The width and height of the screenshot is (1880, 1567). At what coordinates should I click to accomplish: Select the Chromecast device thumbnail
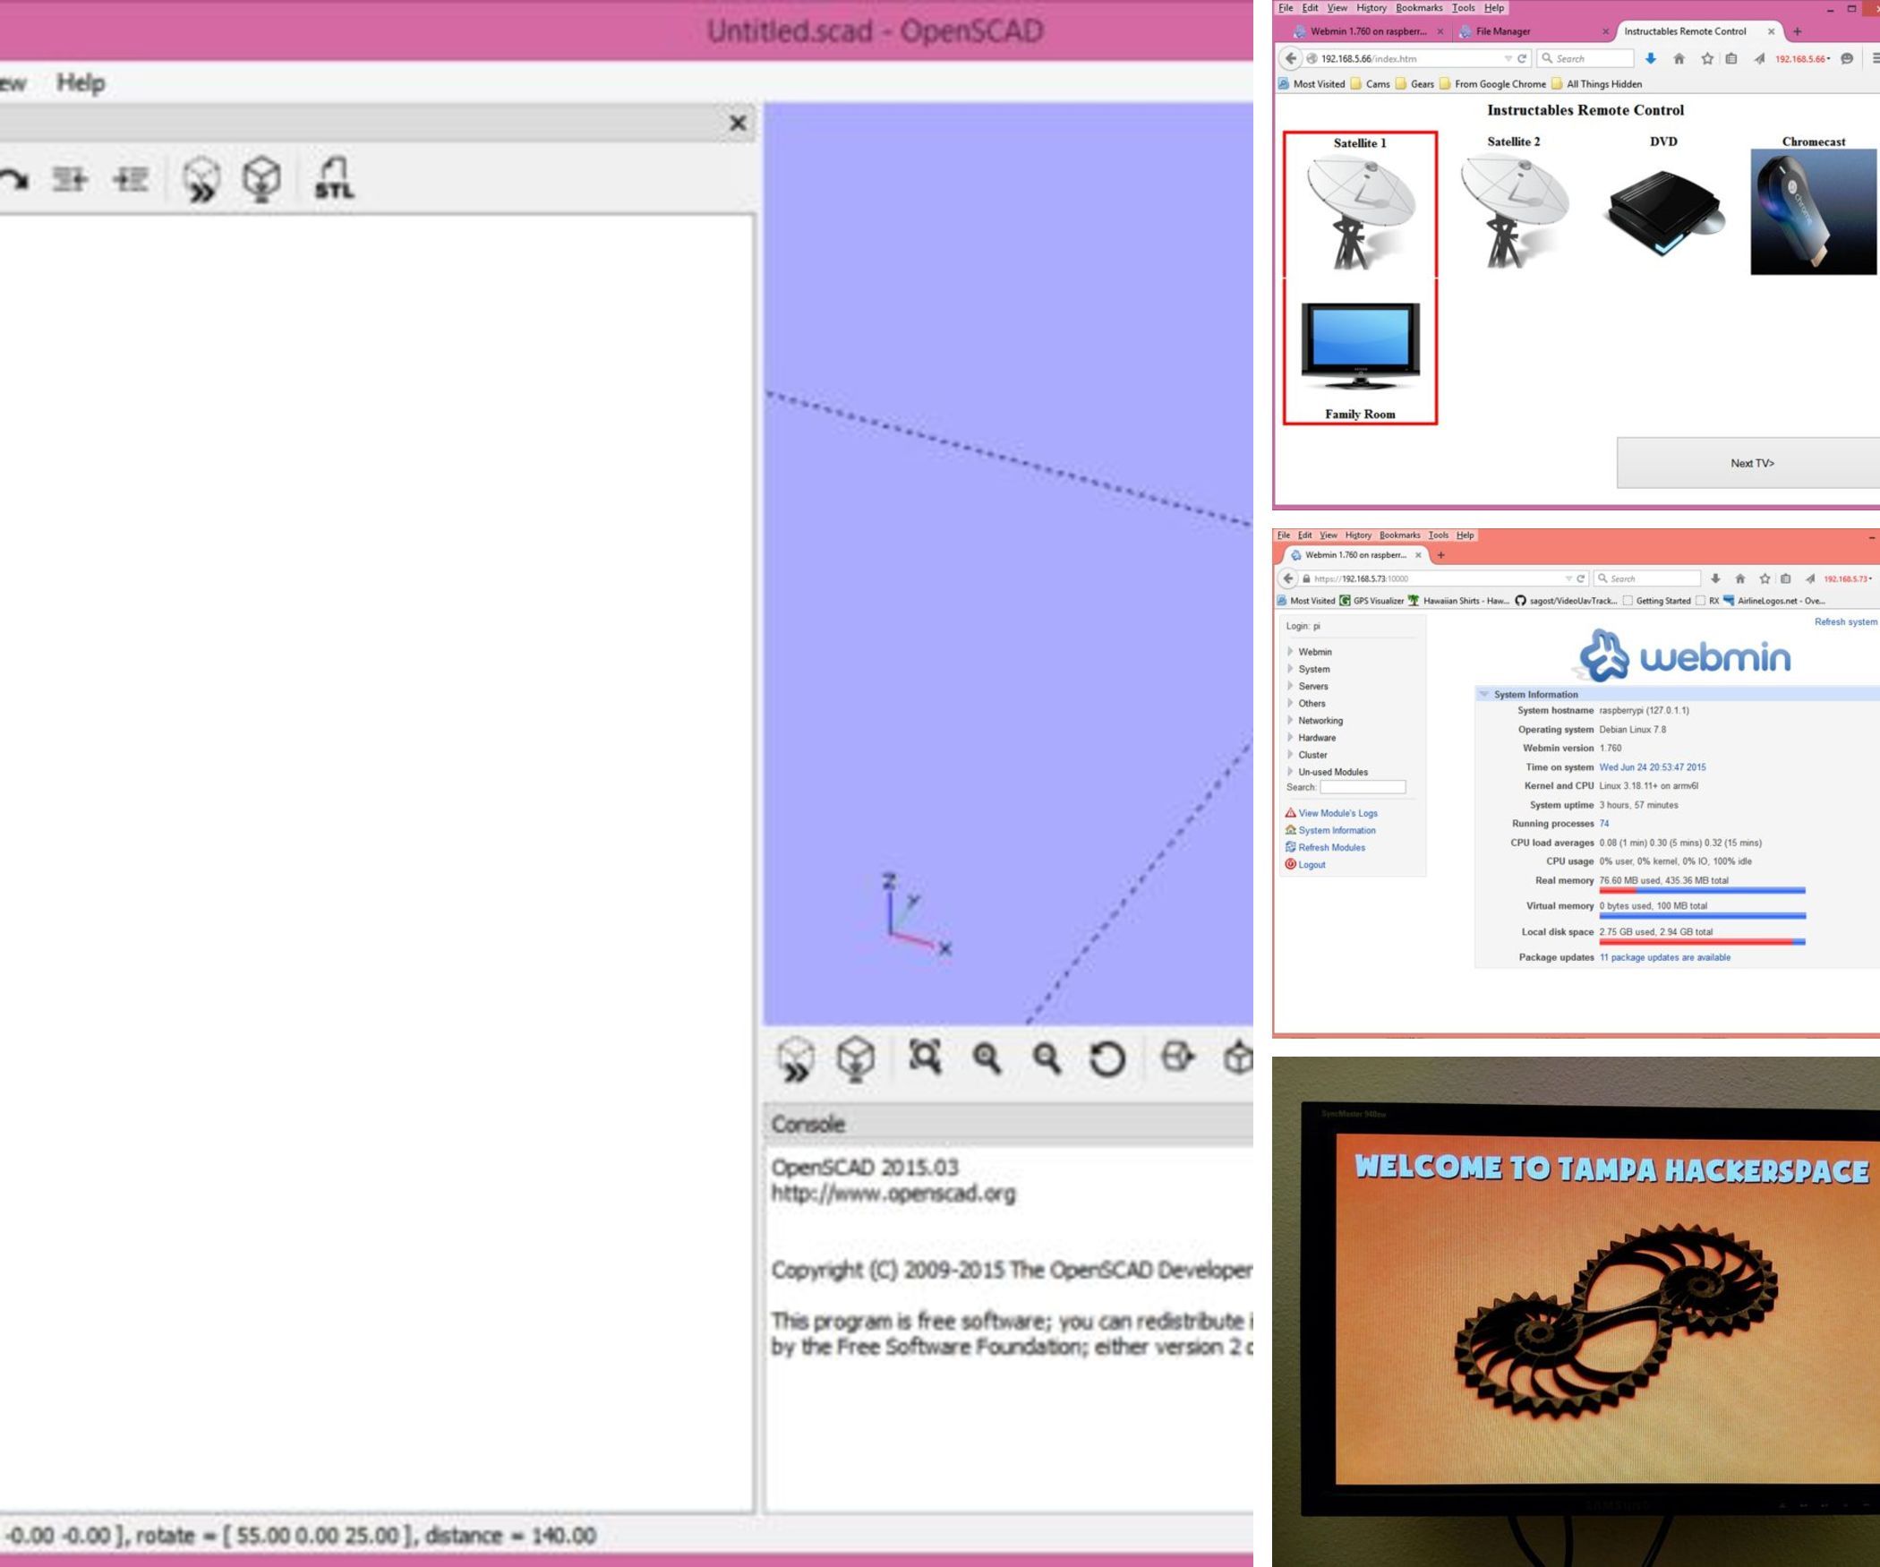(x=1813, y=211)
